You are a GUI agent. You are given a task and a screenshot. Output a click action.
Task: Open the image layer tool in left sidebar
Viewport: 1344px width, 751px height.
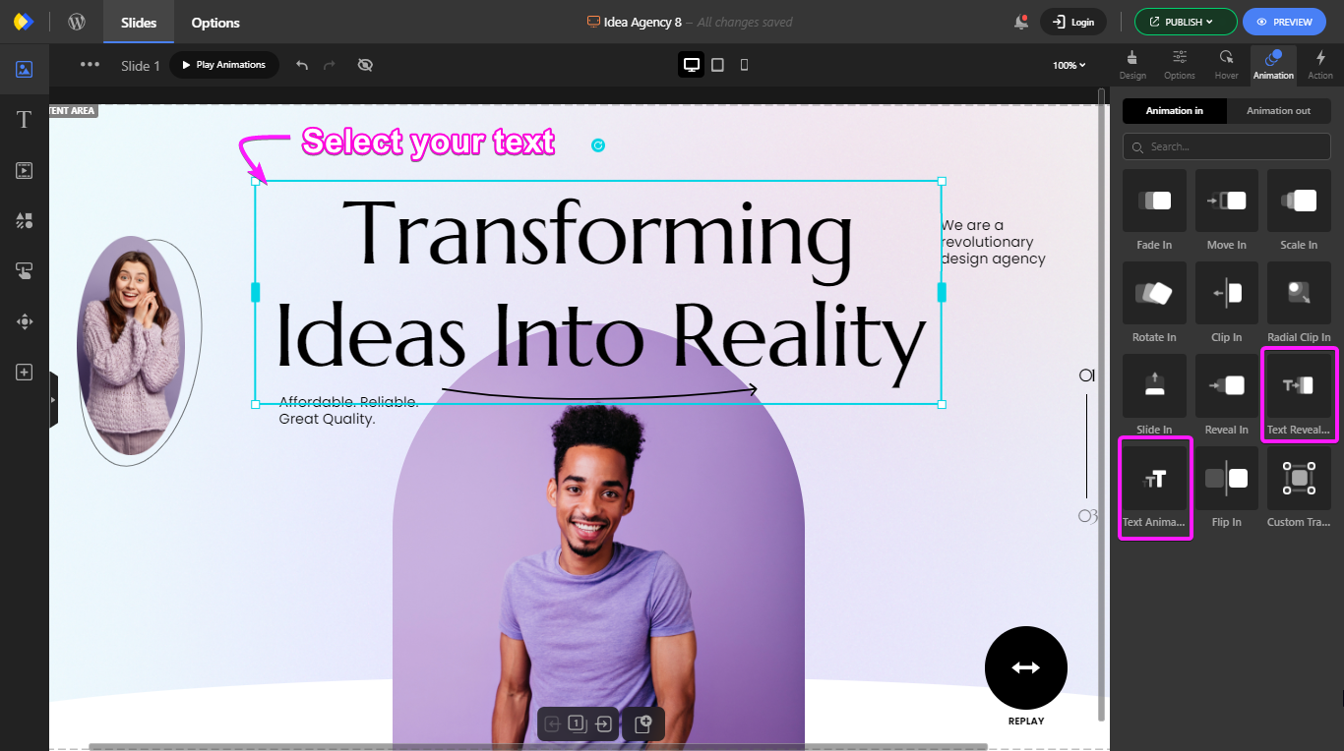click(x=24, y=70)
